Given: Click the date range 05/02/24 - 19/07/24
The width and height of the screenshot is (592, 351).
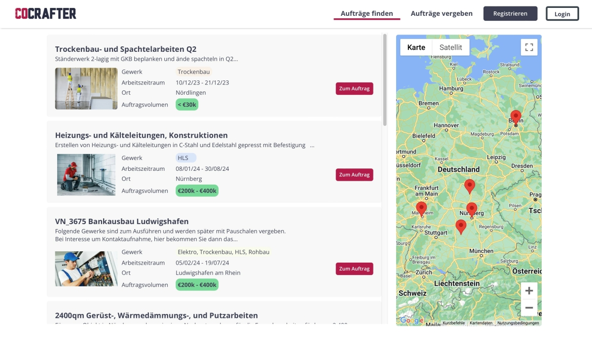Looking at the screenshot, I should [x=202, y=263].
